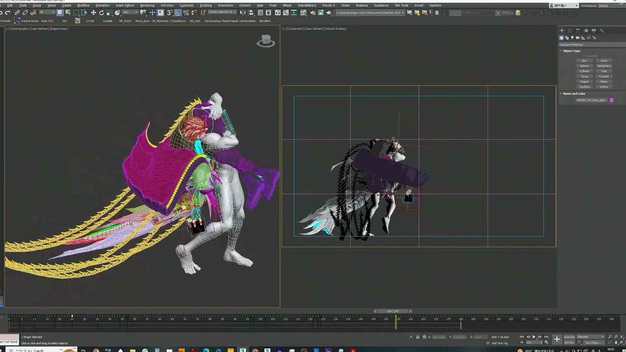Image resolution: width=626 pixels, height=352 pixels.
Task: Open the Utilities wrench tab in Command Panel
Action: [602, 30]
